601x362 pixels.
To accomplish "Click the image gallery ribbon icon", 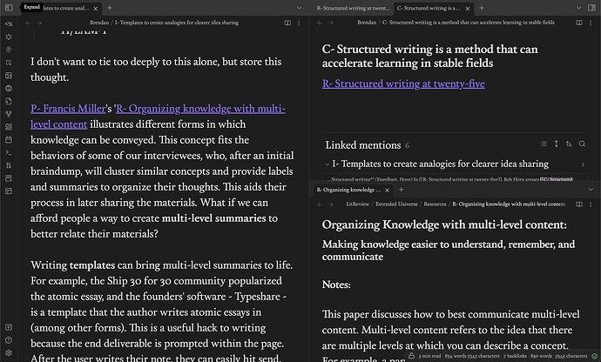I will (9, 76).
